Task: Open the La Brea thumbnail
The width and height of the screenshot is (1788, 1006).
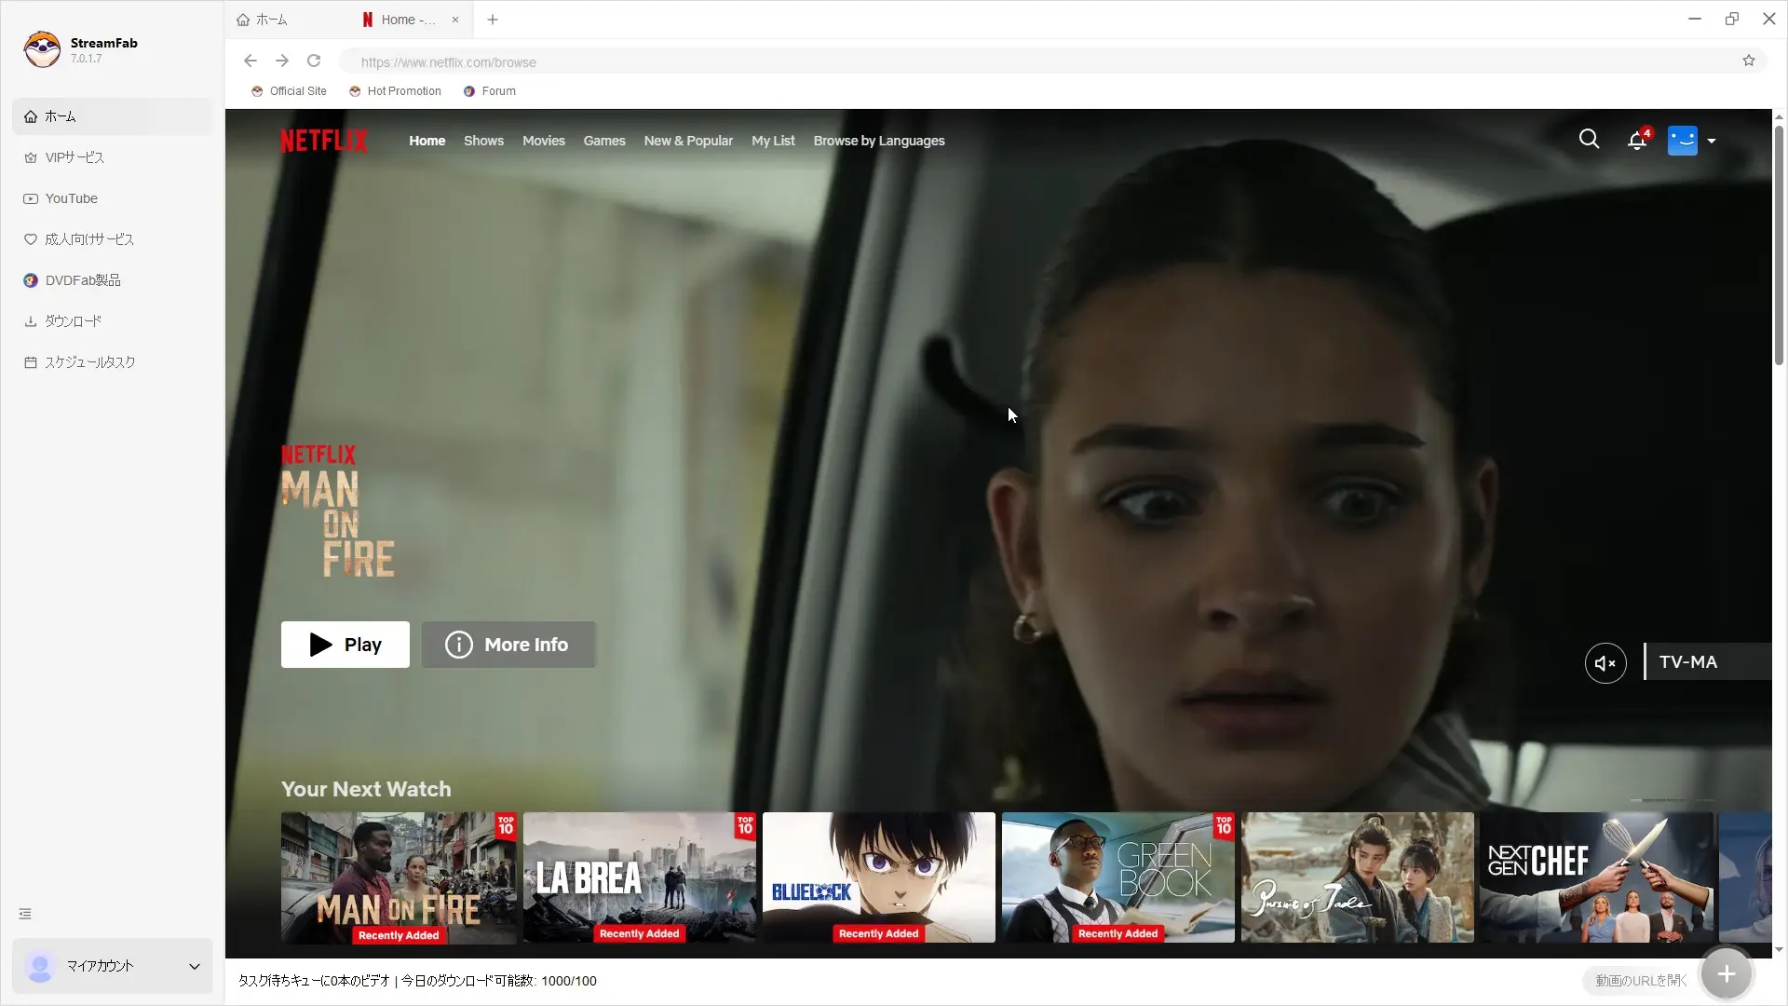Action: [640, 877]
